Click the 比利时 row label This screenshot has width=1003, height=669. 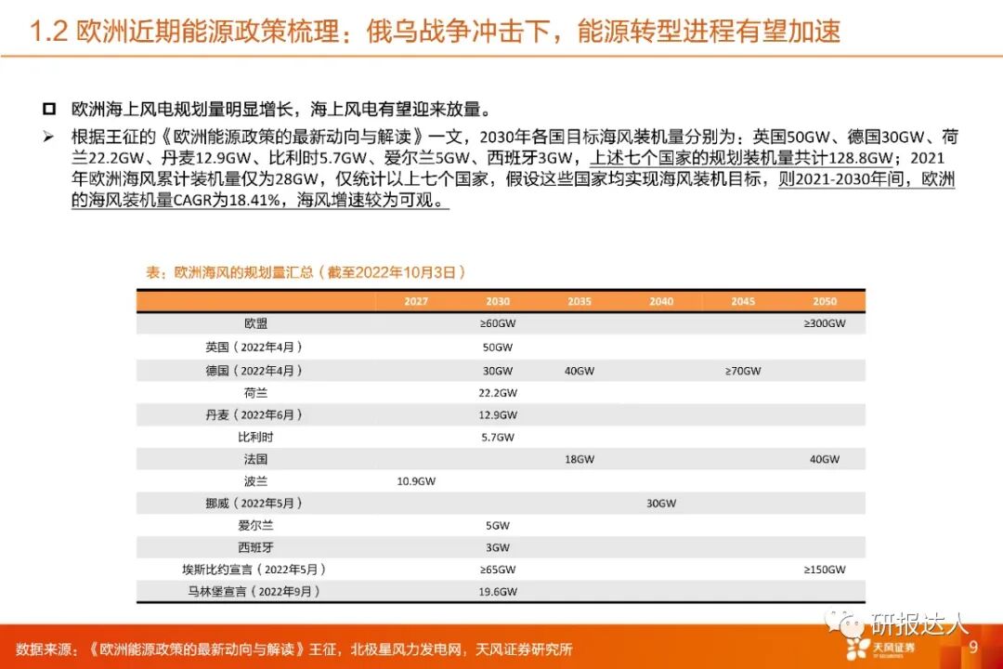click(x=255, y=438)
